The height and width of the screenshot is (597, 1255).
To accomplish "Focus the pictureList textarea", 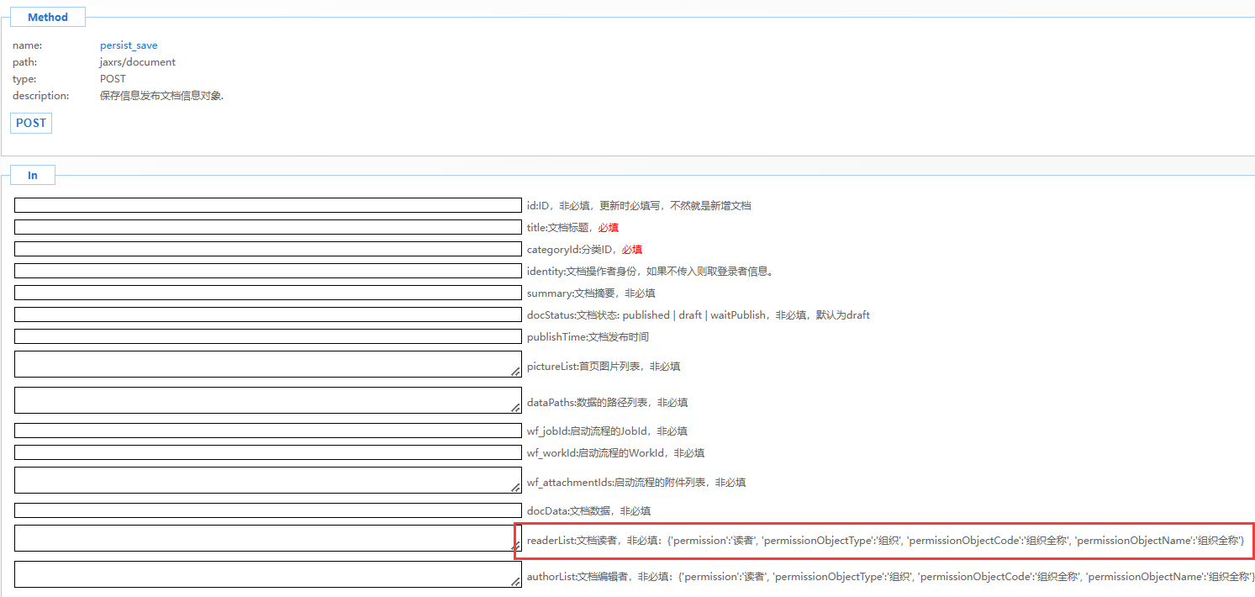I will (268, 364).
